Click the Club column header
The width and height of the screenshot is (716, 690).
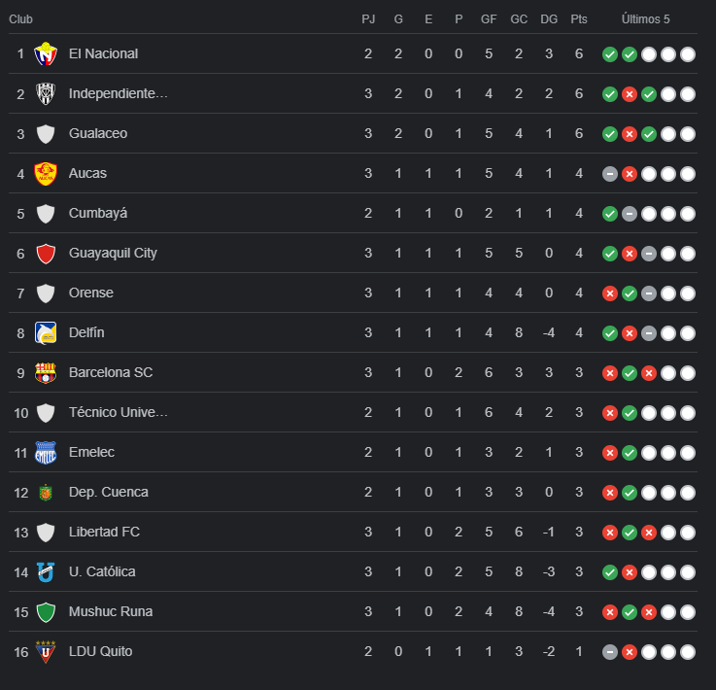(x=21, y=19)
